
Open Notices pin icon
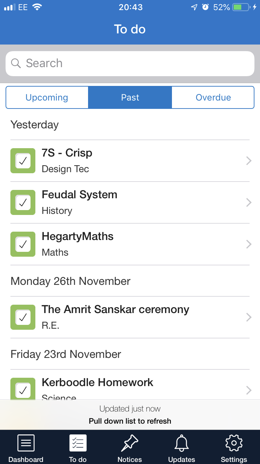pyautogui.click(x=130, y=443)
